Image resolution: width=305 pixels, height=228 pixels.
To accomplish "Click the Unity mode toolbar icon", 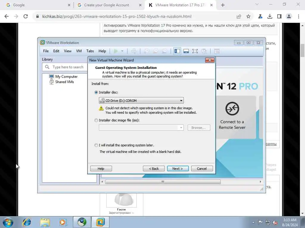I will pyautogui.click(x=204, y=51).
